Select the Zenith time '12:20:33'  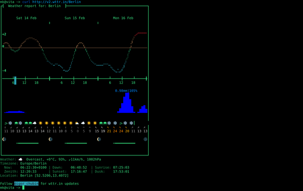pos(29,171)
